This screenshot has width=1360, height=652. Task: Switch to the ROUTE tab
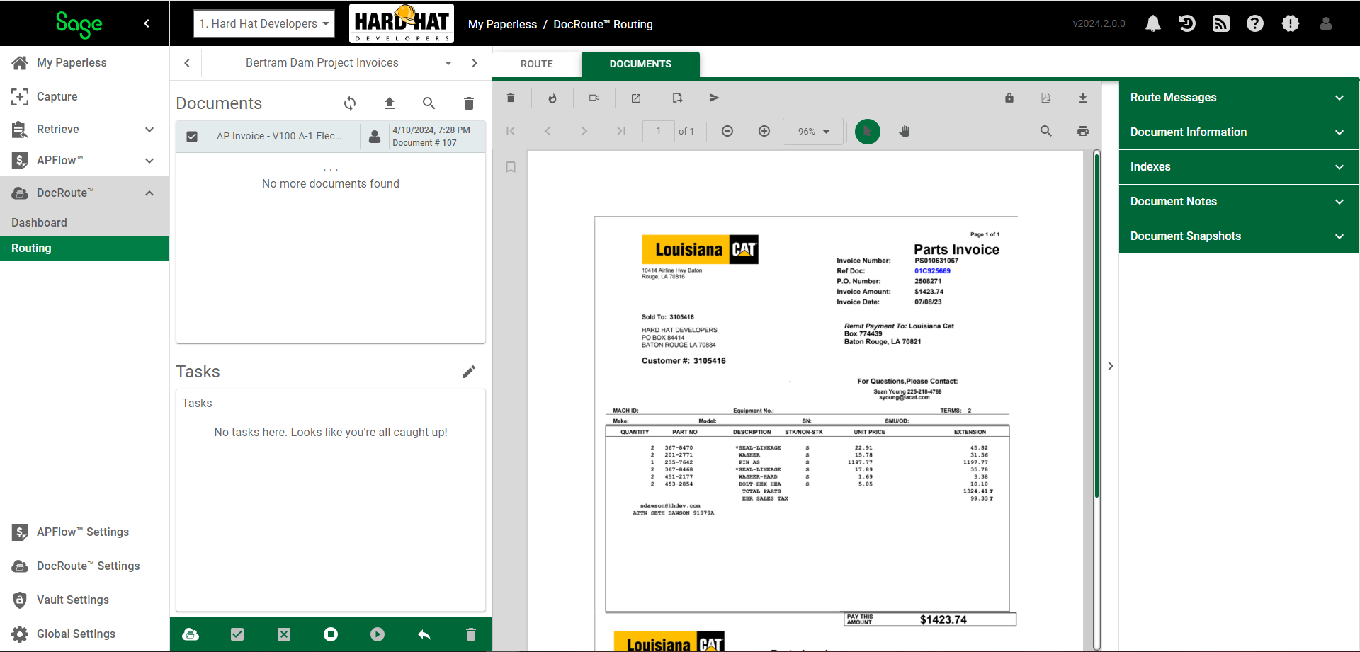pos(537,64)
